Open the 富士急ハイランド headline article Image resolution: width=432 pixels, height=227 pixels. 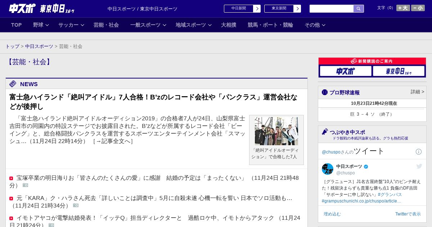pyautogui.click(x=153, y=102)
